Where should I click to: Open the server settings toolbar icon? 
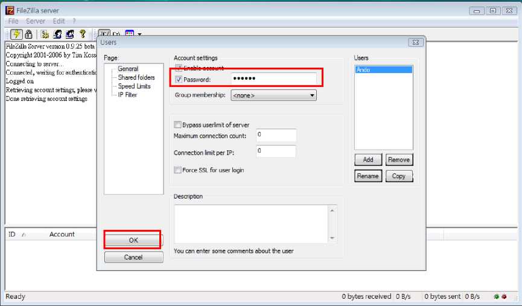pos(45,35)
